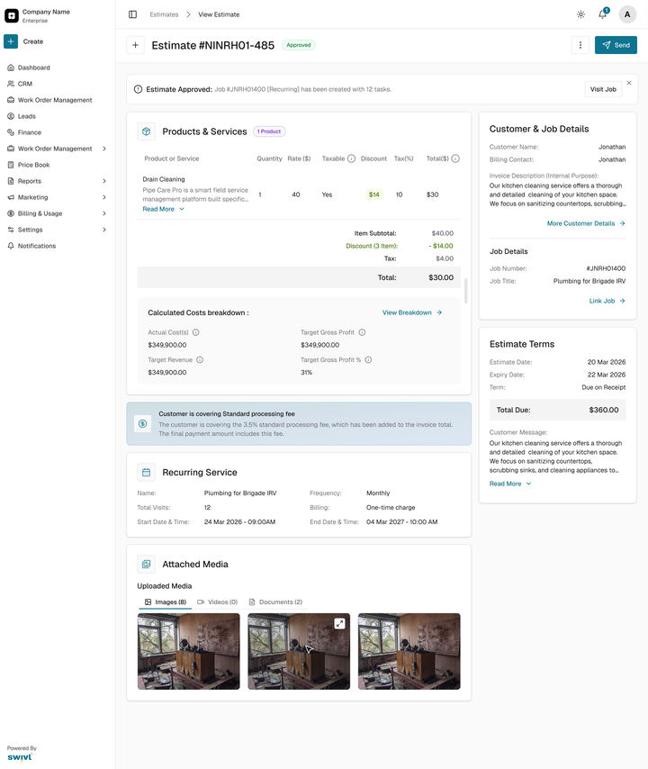
Task: Open Dashboard from the sidebar
Action: (34, 68)
